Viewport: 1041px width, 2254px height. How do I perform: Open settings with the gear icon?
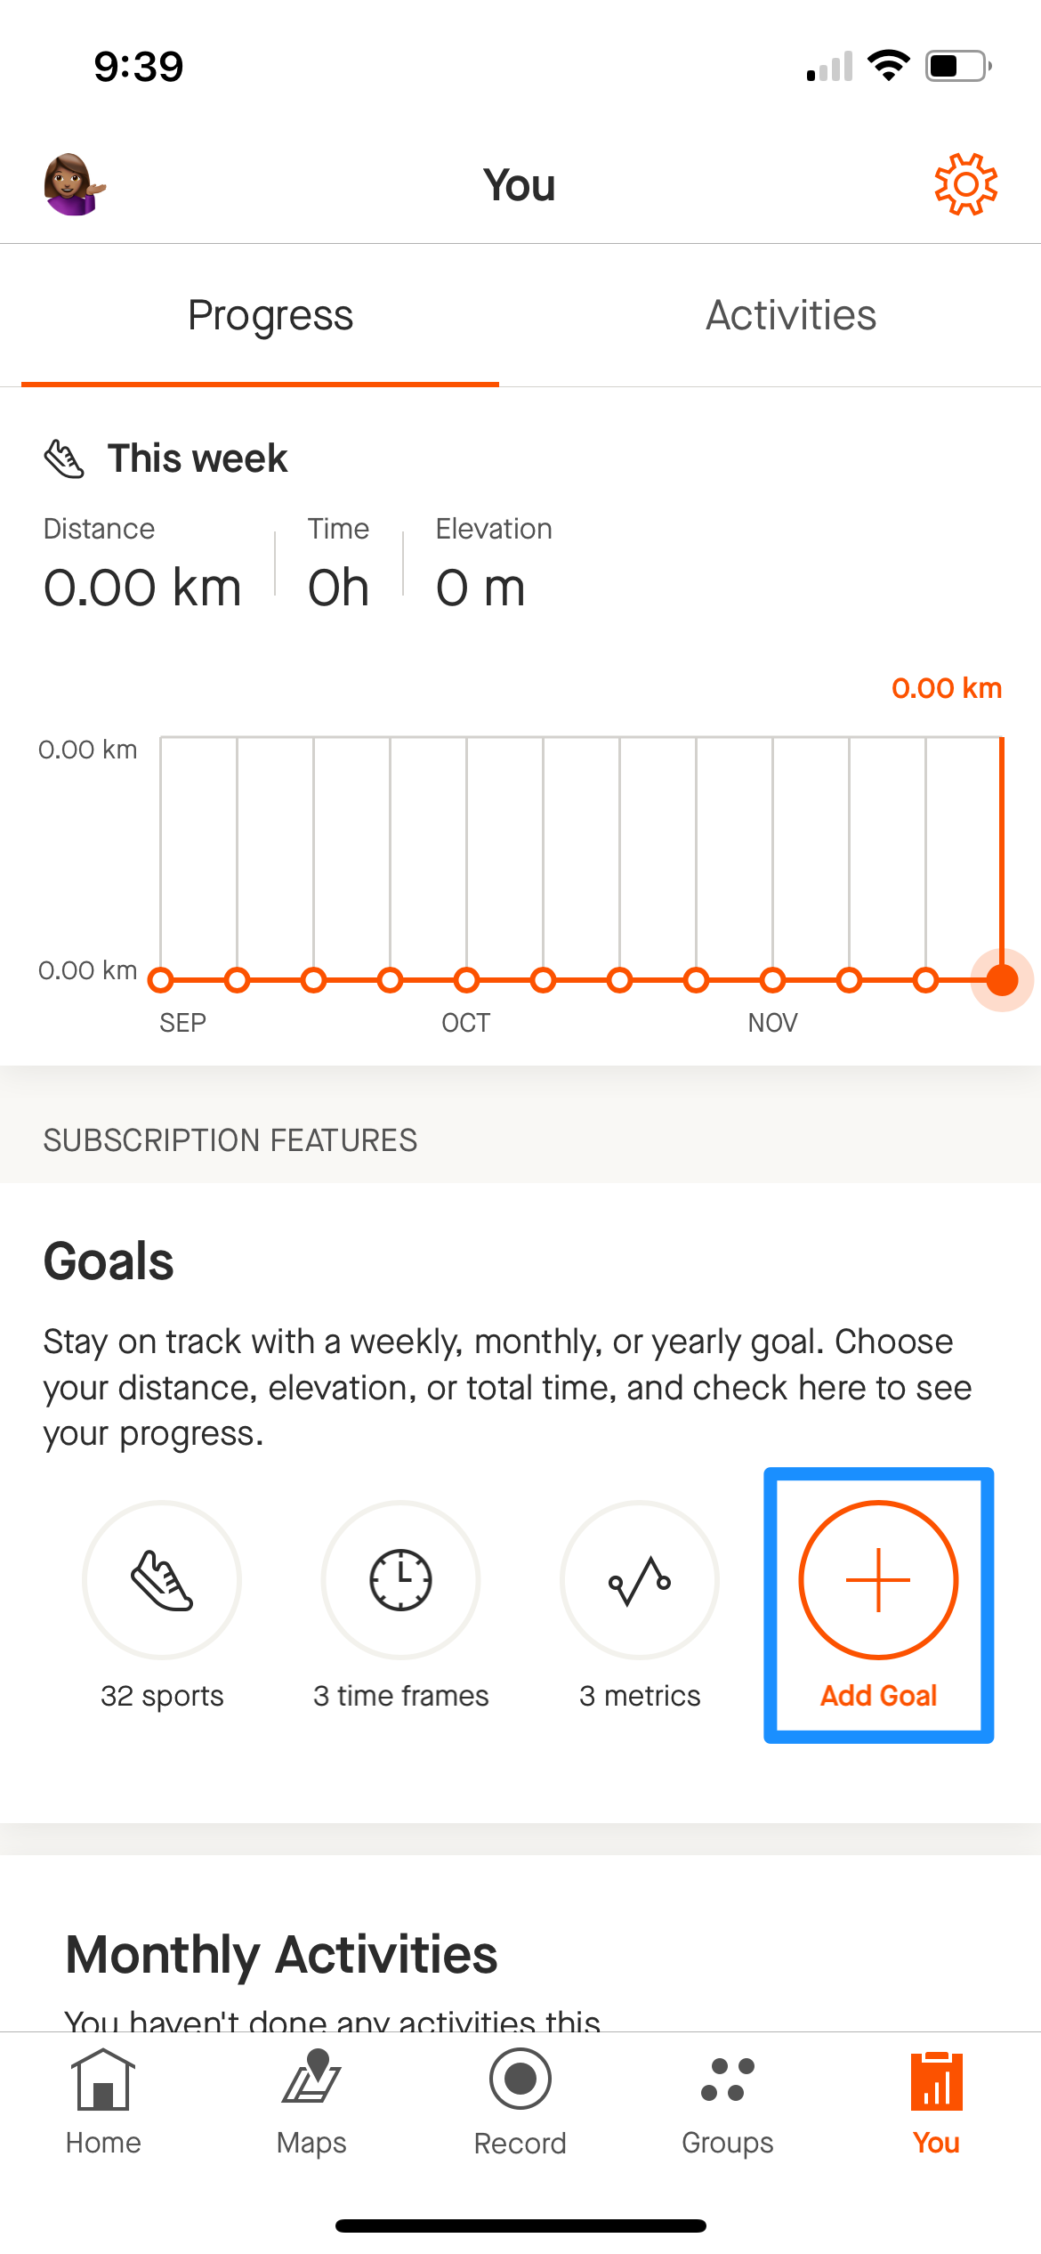(965, 184)
